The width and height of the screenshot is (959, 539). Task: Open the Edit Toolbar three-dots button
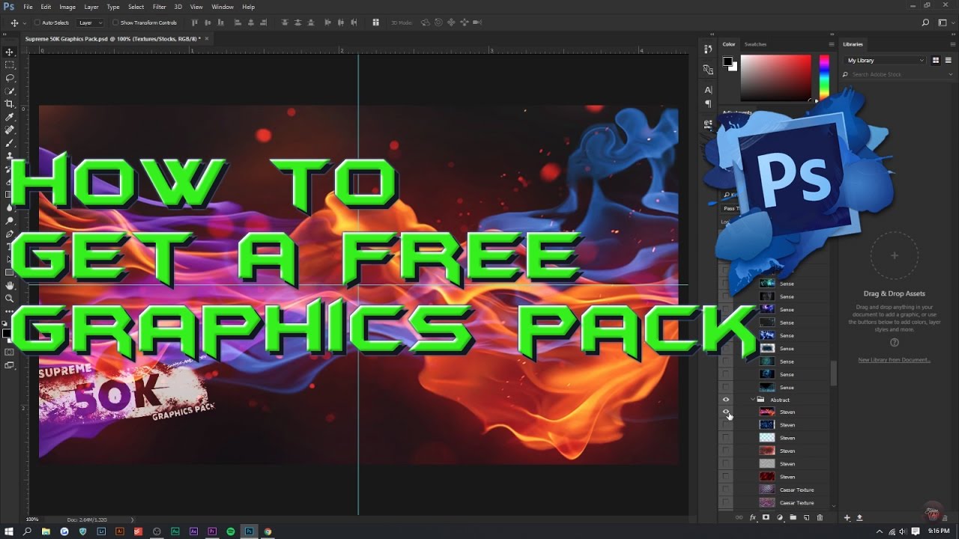[10, 310]
